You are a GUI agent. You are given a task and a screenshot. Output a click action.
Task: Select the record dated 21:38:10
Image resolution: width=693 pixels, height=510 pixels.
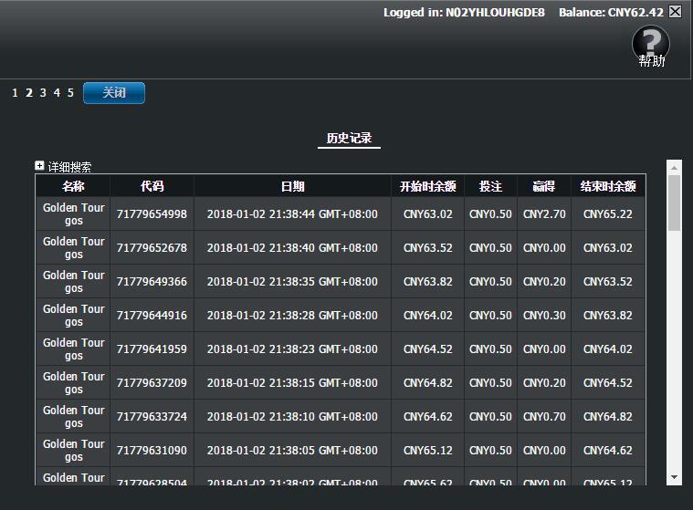point(292,417)
